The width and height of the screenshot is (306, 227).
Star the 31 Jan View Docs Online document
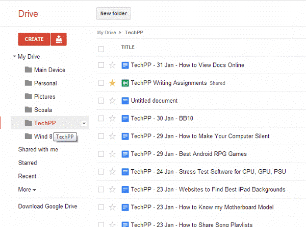point(112,65)
